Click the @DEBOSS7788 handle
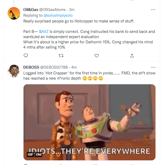The height and width of the screenshot is (165, 168). click(x=56, y=67)
